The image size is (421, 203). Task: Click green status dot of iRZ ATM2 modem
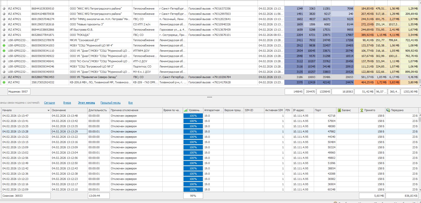click(x=4, y=82)
